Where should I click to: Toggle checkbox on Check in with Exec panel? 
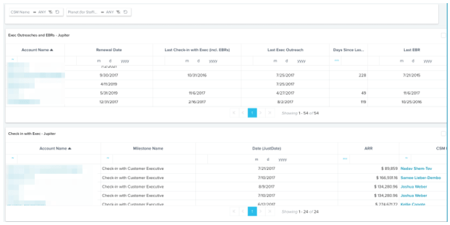[x=443, y=134]
